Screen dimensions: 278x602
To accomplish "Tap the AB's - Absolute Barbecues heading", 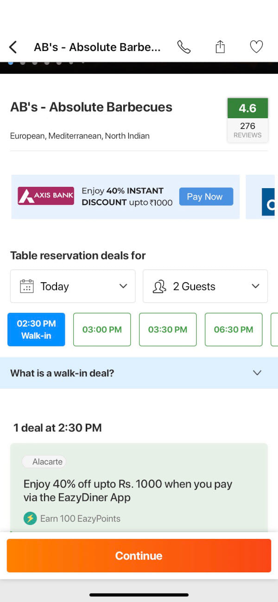I will (x=91, y=107).
